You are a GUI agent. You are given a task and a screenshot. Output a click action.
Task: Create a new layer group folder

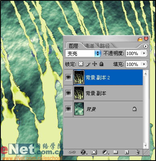point(115,152)
